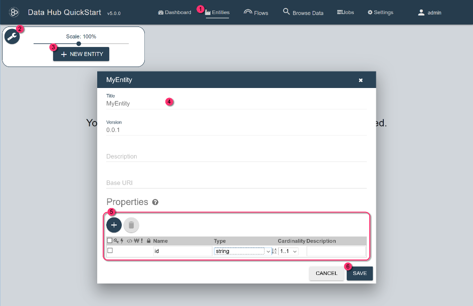Click the Scale slider handle
This screenshot has height=306, width=473.
tap(79, 43)
